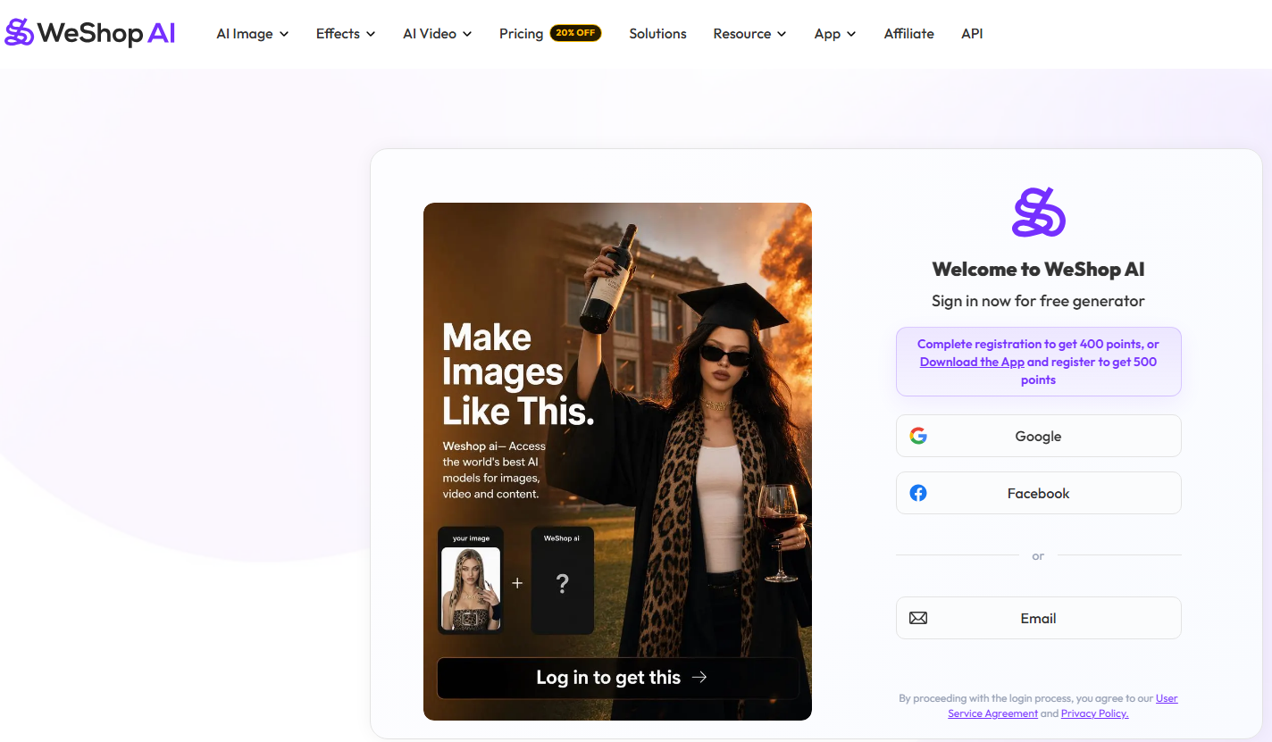Visit the Affiliate page
This screenshot has width=1272, height=742.
point(908,34)
